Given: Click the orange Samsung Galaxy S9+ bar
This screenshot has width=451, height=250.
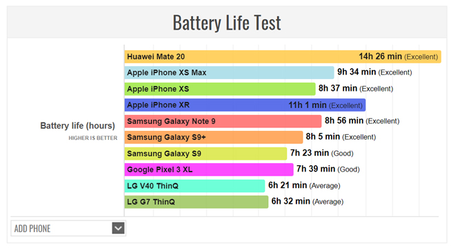Looking at the screenshot, I should tap(214, 137).
